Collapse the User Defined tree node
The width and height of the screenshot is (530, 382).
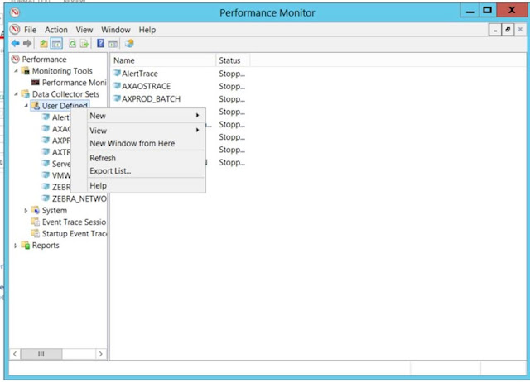click(x=26, y=106)
